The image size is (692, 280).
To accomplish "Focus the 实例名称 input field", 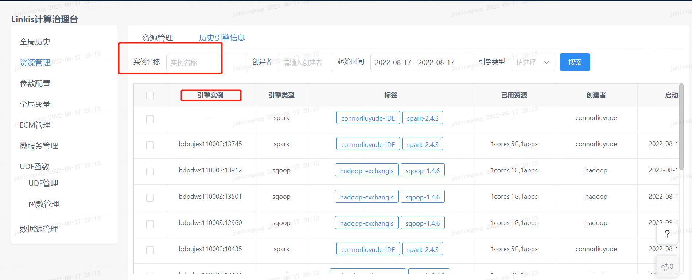I will coord(207,62).
